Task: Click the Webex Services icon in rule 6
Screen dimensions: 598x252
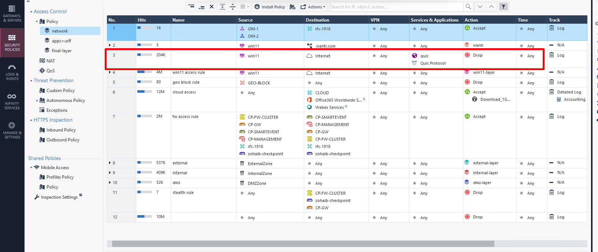Action: click(x=309, y=107)
